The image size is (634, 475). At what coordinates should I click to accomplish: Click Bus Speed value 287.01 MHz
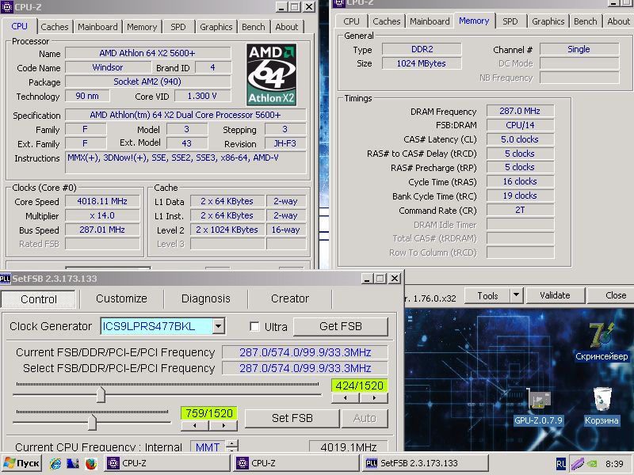pyautogui.click(x=102, y=230)
